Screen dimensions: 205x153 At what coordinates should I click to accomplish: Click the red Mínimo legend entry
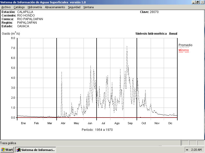click(x=183, y=50)
